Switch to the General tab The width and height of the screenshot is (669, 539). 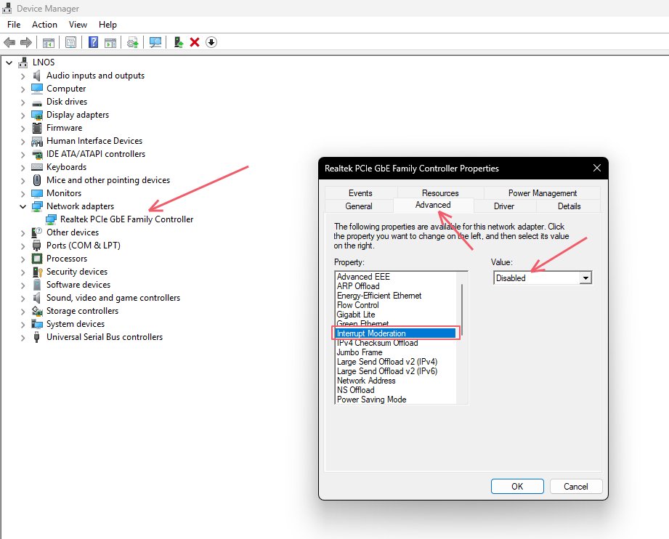click(x=359, y=206)
